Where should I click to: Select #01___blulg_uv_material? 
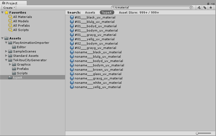pos(95,22)
